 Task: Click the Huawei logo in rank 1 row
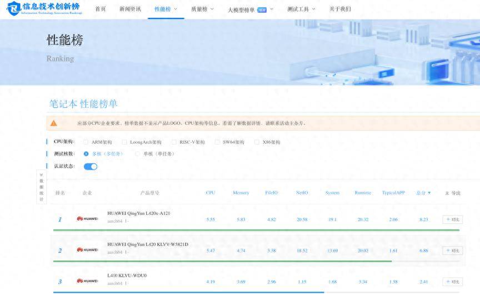[87, 218]
